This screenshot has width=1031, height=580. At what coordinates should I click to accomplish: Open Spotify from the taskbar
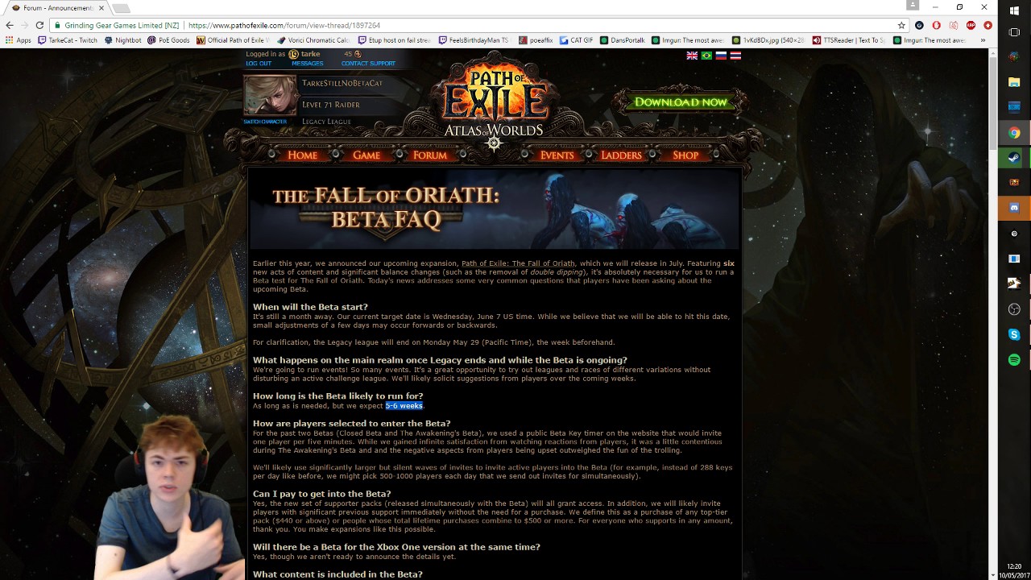[1014, 359]
